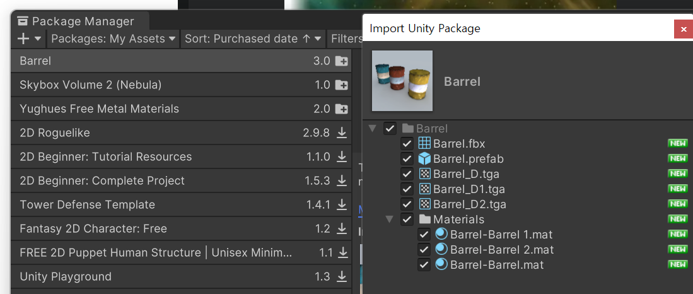Uncheck the Barrel-Barrel 1.mat checkbox
693x294 pixels.
click(x=424, y=235)
